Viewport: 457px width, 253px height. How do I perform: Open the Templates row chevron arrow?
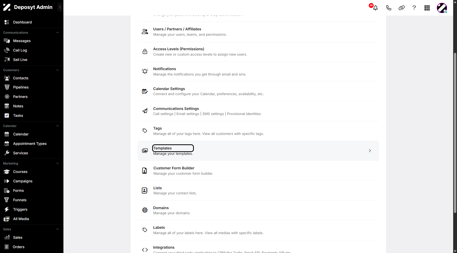click(x=370, y=151)
